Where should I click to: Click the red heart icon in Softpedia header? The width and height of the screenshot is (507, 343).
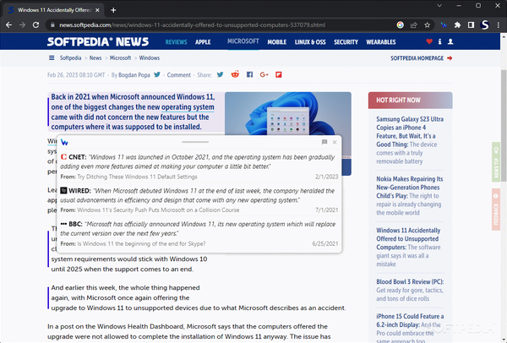point(429,41)
